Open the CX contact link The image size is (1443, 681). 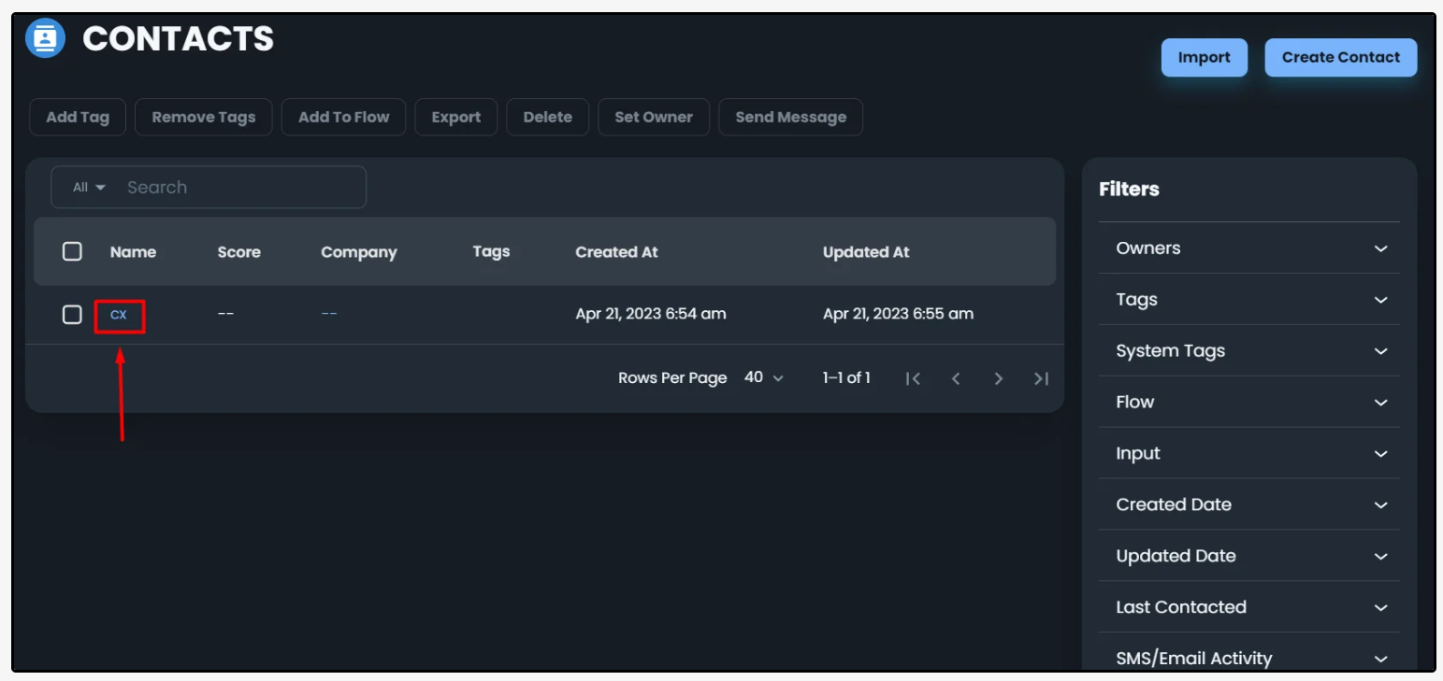click(x=119, y=316)
